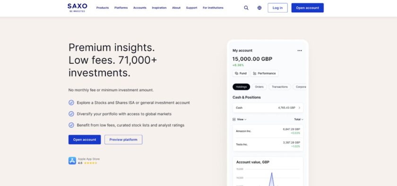Expand the View dropdown
The image size is (397, 186).
click(x=240, y=120)
